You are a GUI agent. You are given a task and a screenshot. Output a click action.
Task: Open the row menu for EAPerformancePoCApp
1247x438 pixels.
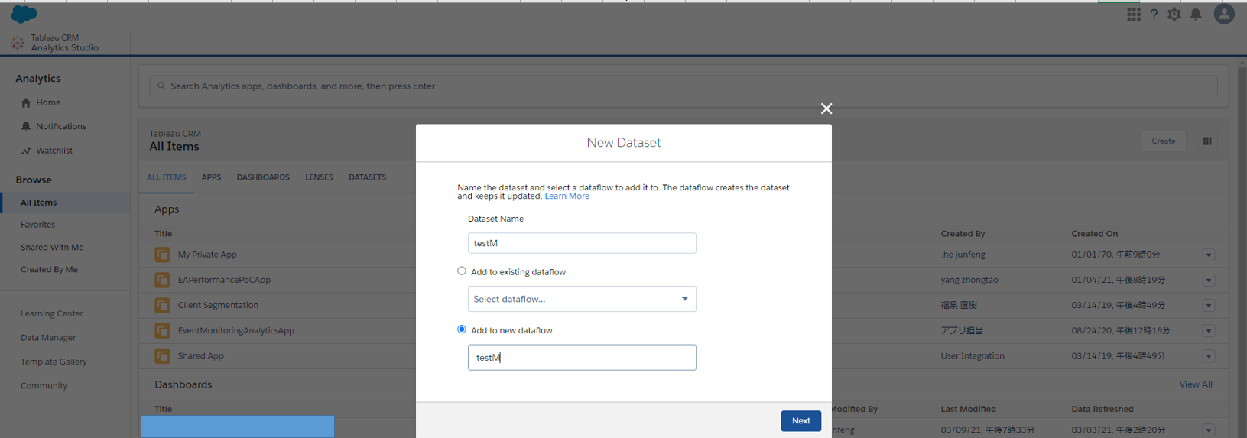tap(1209, 280)
